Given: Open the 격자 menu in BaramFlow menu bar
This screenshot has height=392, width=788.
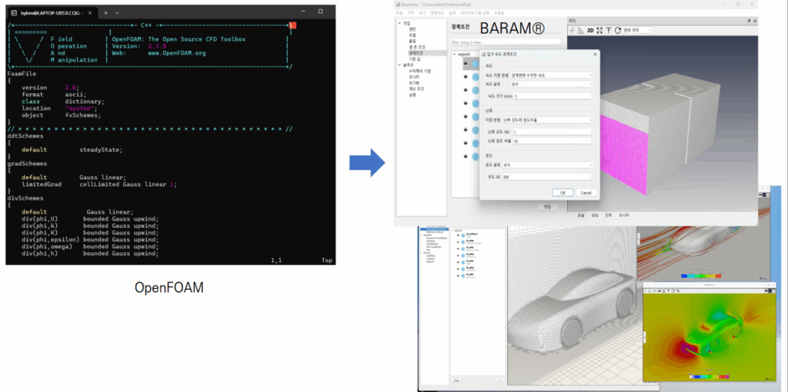Looking at the screenshot, I should coord(411,12).
